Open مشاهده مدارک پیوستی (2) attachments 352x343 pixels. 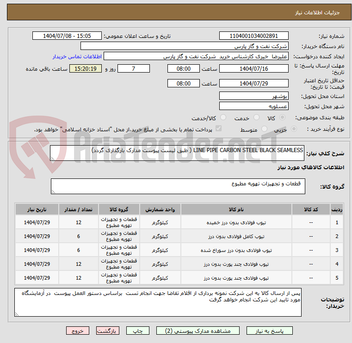click(198, 331)
